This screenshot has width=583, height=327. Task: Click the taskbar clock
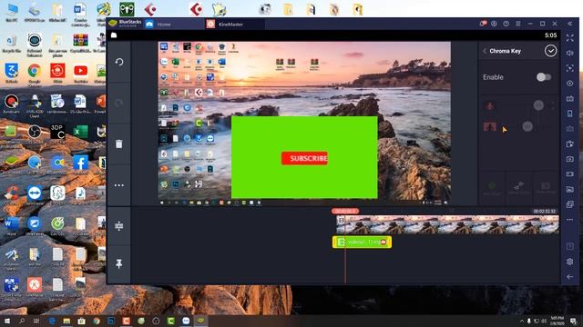click(557, 321)
